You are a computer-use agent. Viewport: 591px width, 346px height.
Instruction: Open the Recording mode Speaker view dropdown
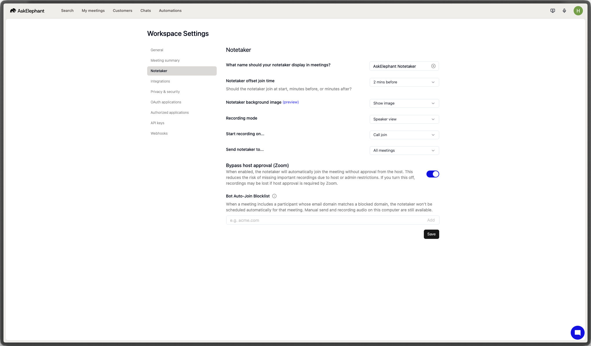coord(404,119)
